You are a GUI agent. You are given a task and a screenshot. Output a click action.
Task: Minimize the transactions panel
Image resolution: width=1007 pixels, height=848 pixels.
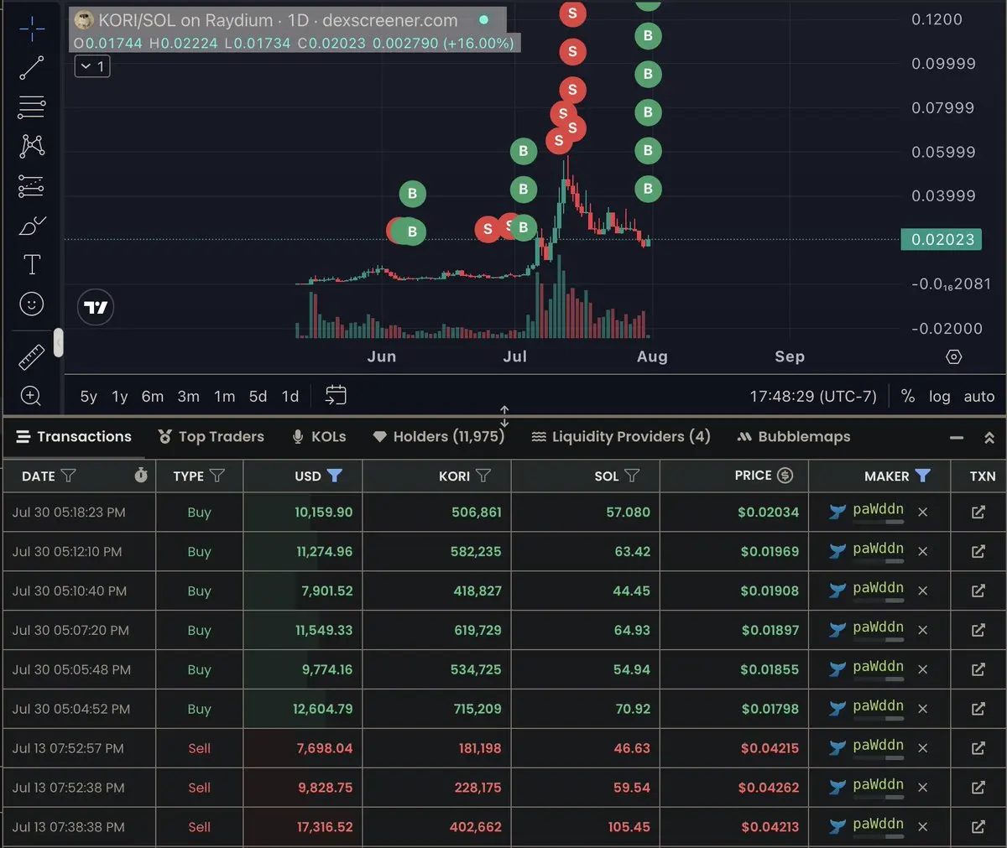(x=957, y=437)
